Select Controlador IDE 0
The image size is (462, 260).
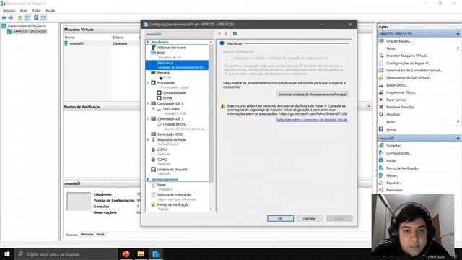coord(170,103)
